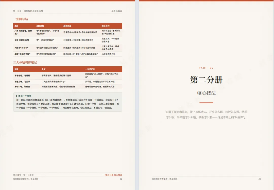This screenshot has height=190, width=274.
Task: Click the '含义' column header
Action: (x=44, y=69)
